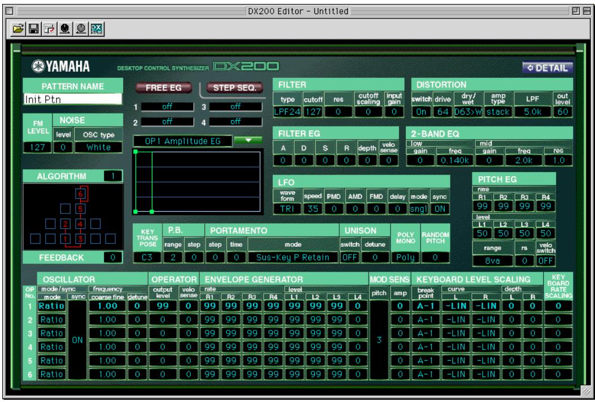This screenshot has height=402, width=595.
Task: Toggle the Distortion switch On value
Action: 421,112
